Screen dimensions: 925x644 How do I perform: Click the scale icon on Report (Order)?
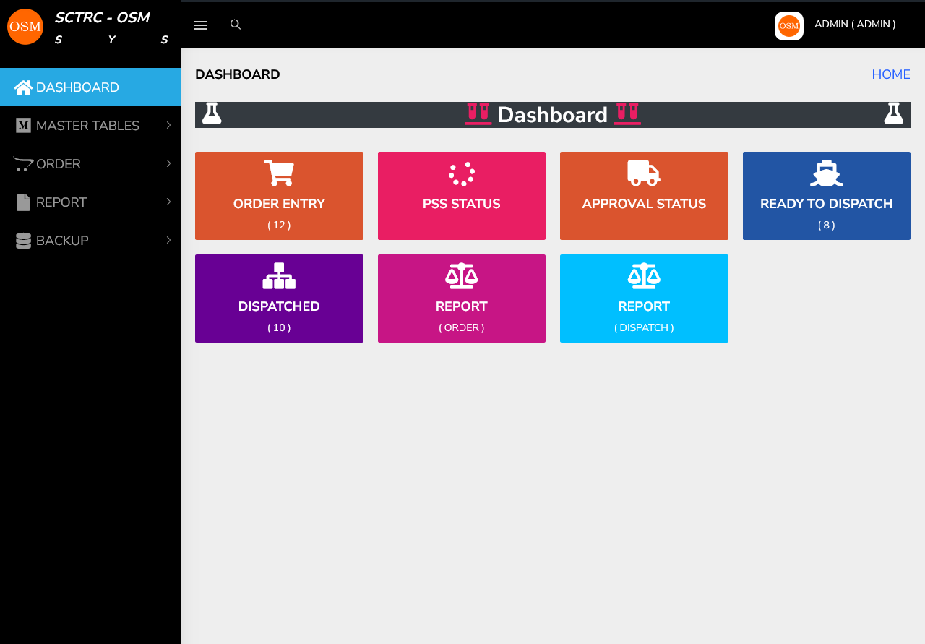coord(462,276)
